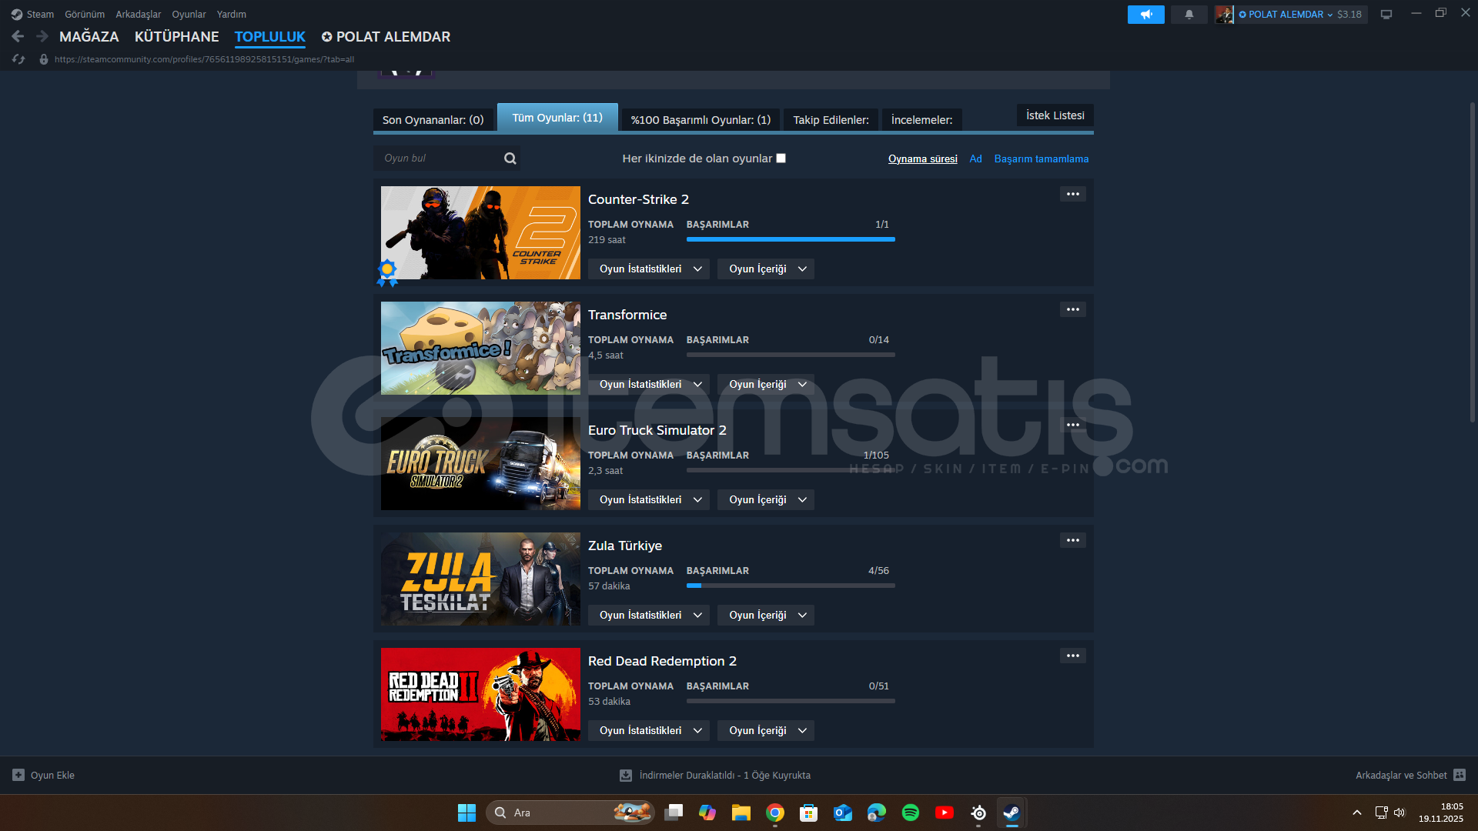This screenshot has width=1478, height=831.
Task: Open Red Dead Redemption 2 game thumbnail
Action: [480, 694]
